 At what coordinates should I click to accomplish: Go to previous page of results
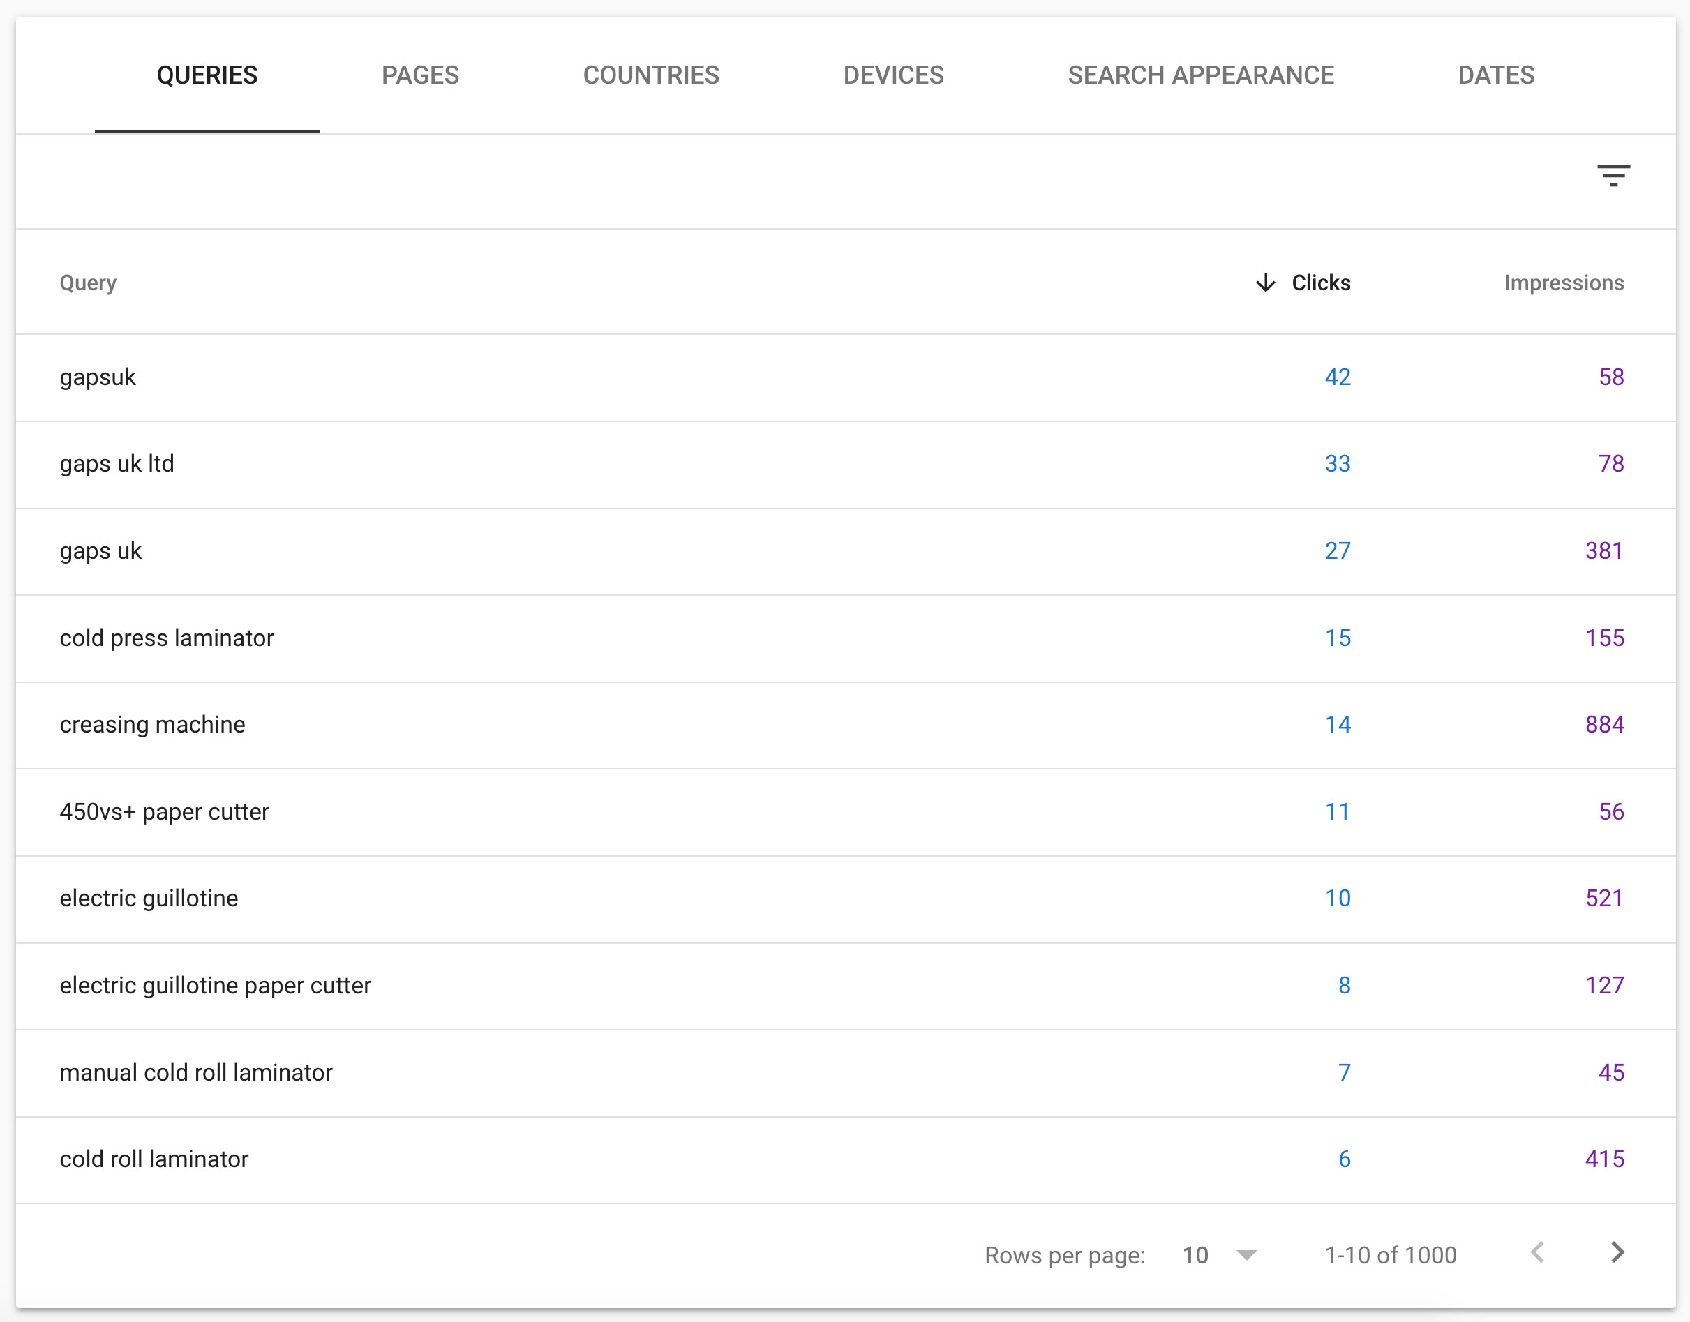(1537, 1252)
